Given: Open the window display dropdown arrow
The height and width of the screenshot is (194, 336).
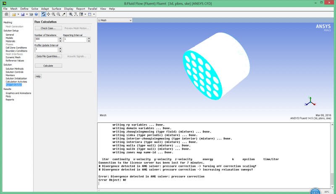Looking at the screenshot, I should point(94,14).
